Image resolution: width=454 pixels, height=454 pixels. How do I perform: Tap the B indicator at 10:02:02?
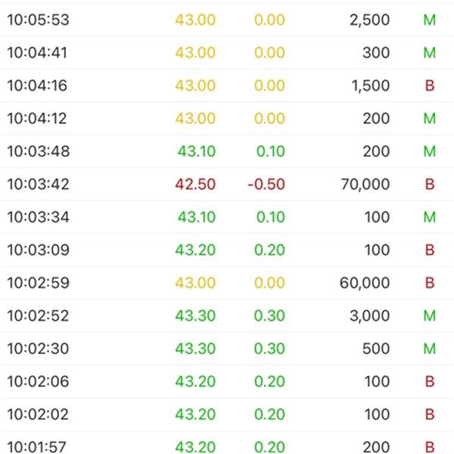[x=430, y=415]
